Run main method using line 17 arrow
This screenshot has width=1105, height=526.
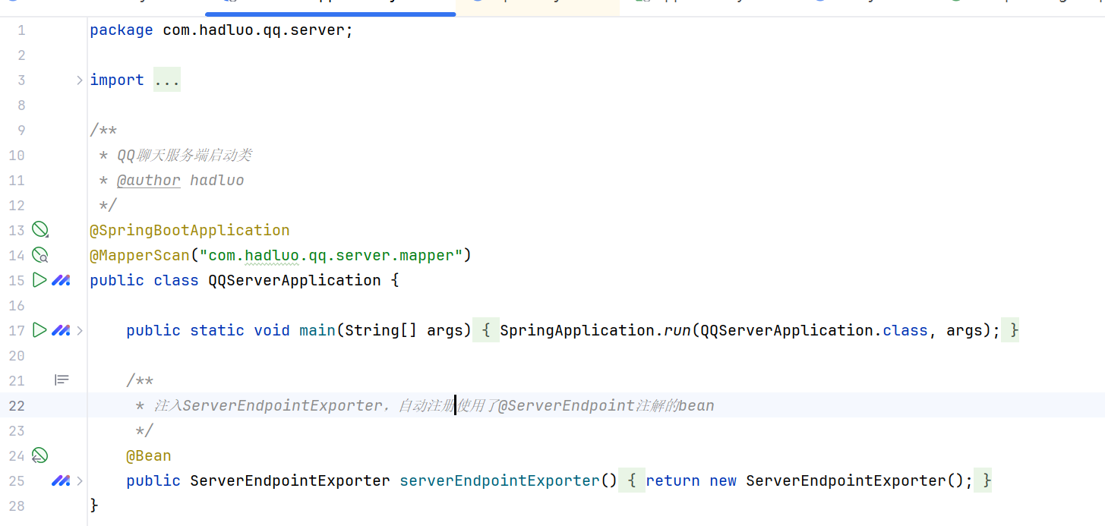[39, 330]
